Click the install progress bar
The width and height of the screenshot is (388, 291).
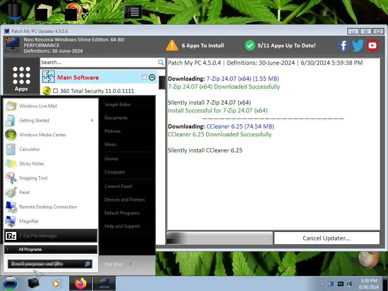point(219,238)
